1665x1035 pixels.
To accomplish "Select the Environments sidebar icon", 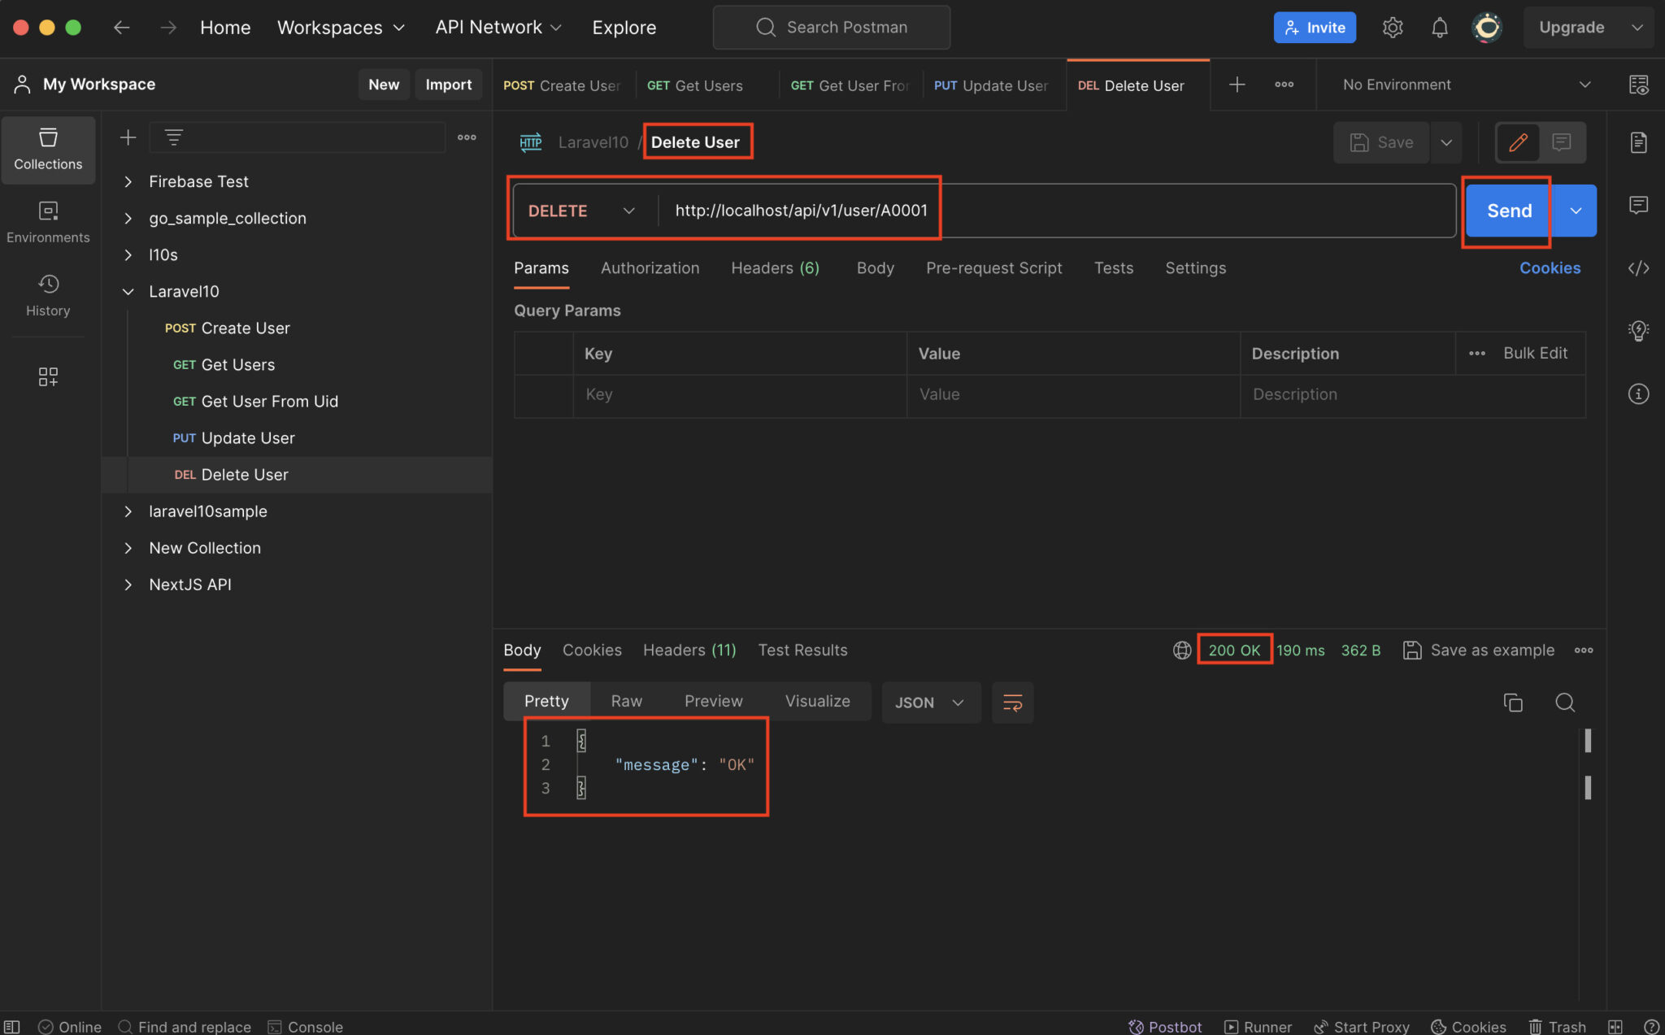I will click(x=48, y=221).
